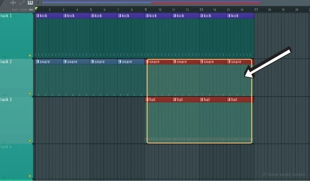Open menu icon of snare clip at bar 7
This screenshot has width=310, height=181.
pos(120,62)
